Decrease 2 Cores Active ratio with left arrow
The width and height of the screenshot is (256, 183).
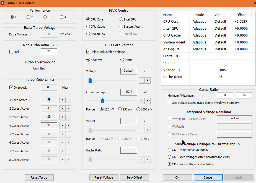pyautogui.click(x=62, y=109)
